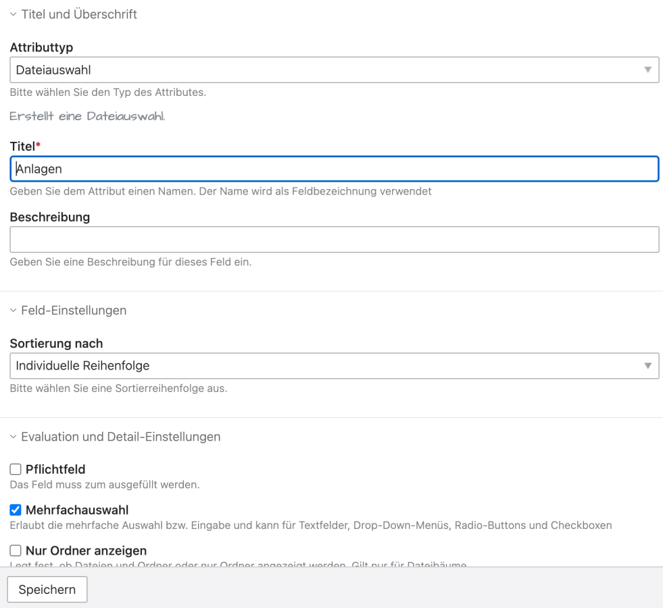Collapse the Titel und Überschrift section
663x608 pixels.
pyautogui.click(x=79, y=14)
